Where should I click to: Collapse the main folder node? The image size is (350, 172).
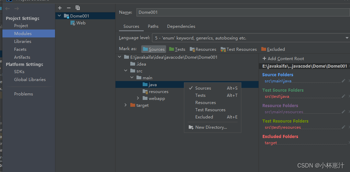(x=132, y=78)
